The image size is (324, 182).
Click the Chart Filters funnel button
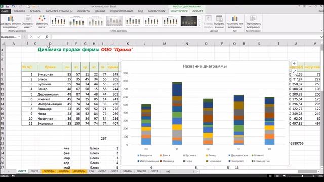click(x=294, y=79)
